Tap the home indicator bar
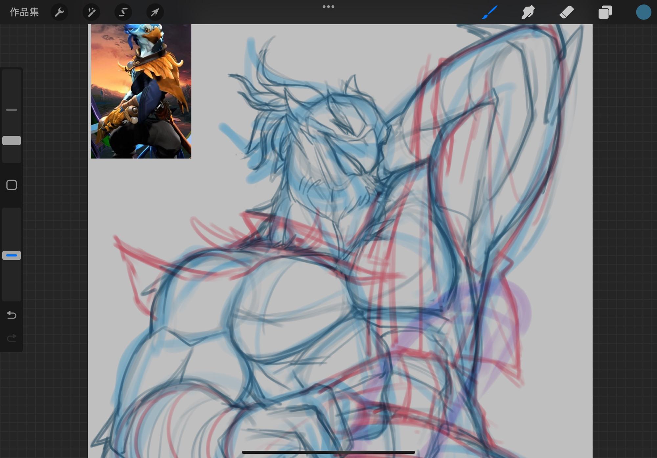Screen dimensions: 657x458 point(328,452)
